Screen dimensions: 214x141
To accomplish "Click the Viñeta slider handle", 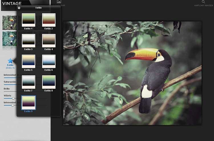I will pyautogui.click(x=13, y=98).
